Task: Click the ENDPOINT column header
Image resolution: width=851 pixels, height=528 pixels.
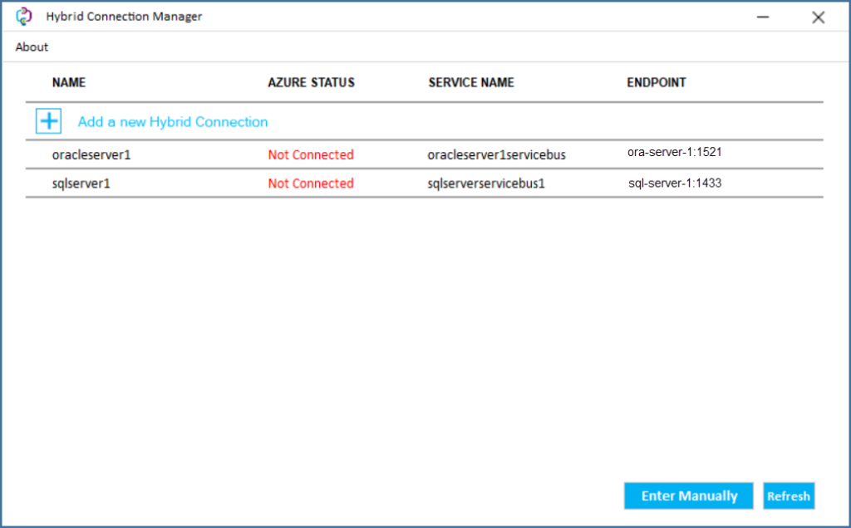Action: (656, 82)
